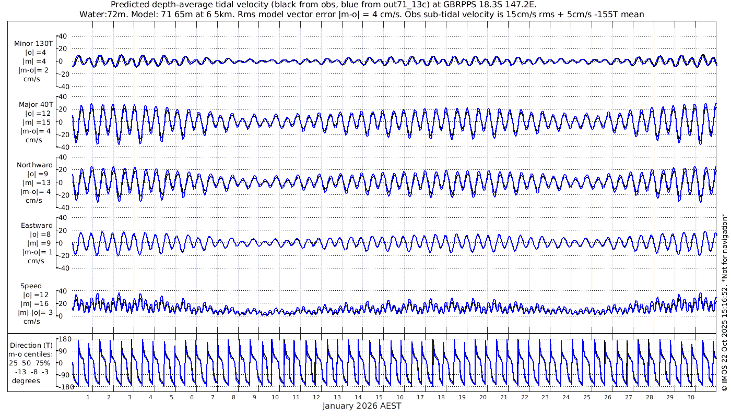
Task: Click day 22 tick on the date axis
Action: 524,398
